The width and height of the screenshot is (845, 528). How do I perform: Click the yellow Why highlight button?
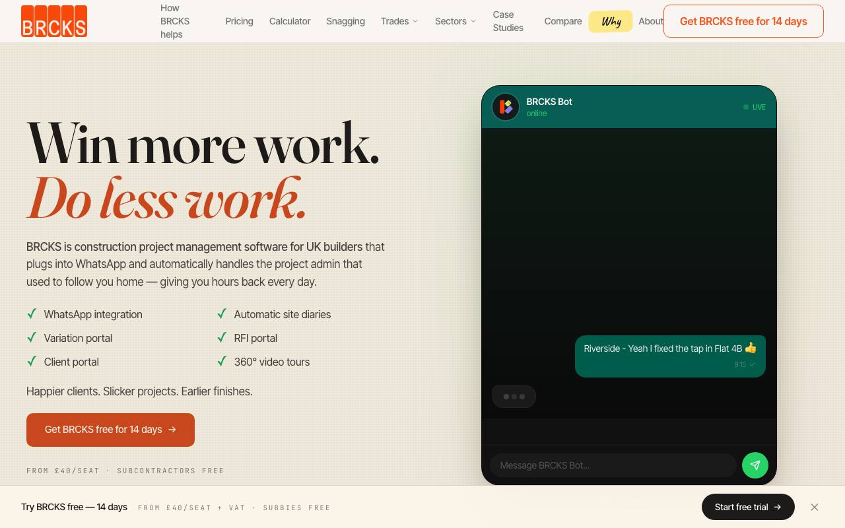pos(611,21)
